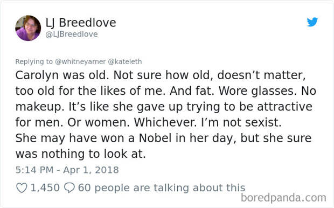Open LJ Breedlove's profile avatar

(x=28, y=28)
